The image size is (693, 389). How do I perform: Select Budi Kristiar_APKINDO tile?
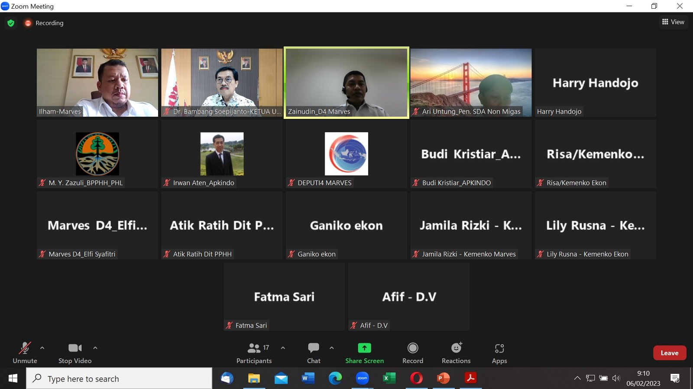[x=471, y=154]
